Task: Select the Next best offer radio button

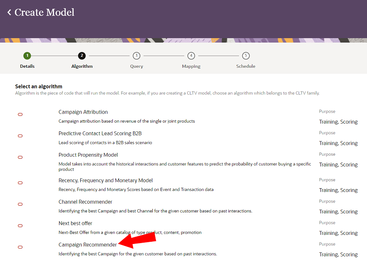Action: 20,226
